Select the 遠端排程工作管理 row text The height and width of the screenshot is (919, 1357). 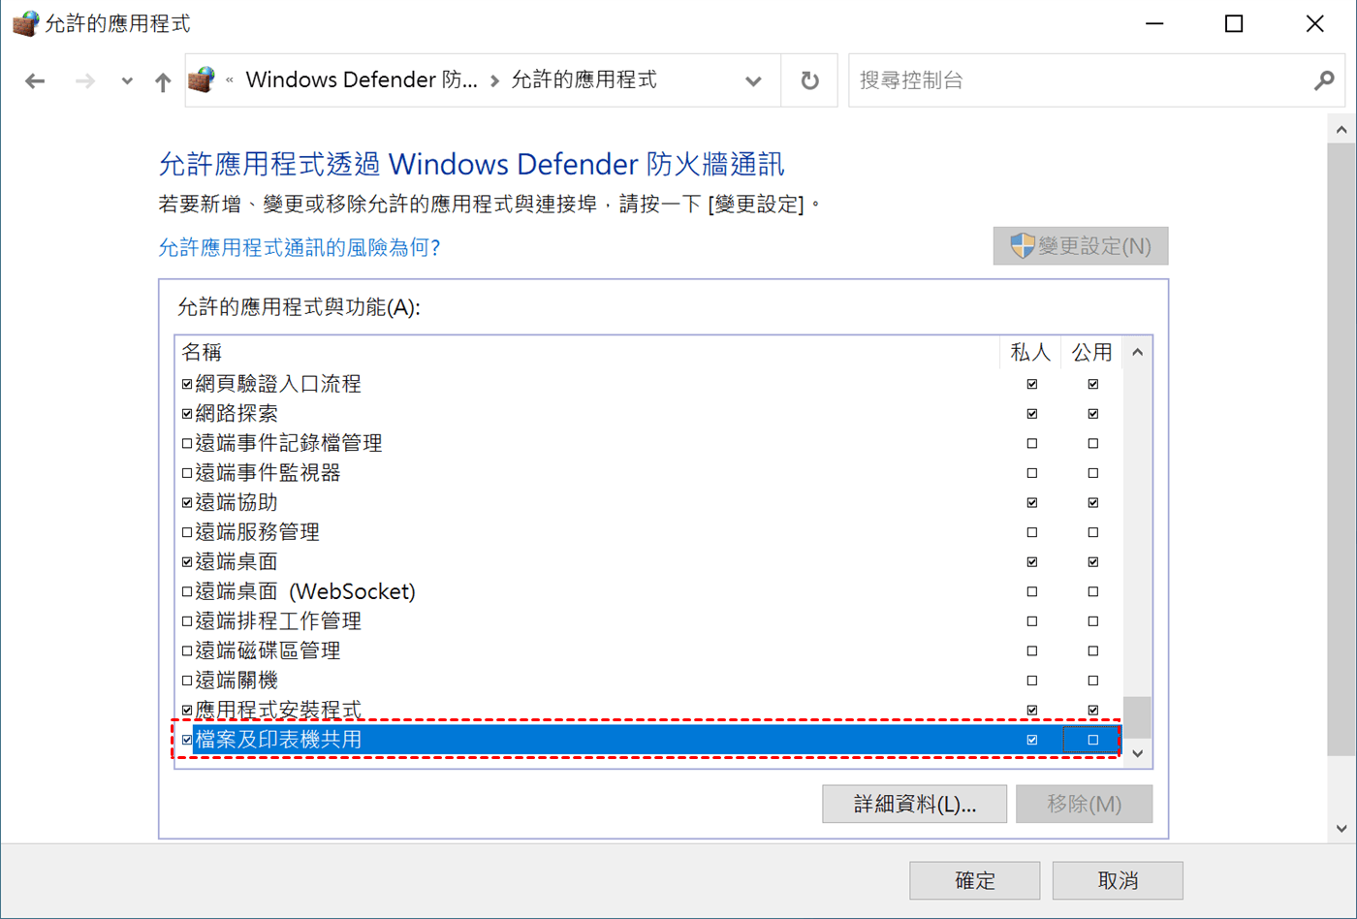(x=278, y=621)
